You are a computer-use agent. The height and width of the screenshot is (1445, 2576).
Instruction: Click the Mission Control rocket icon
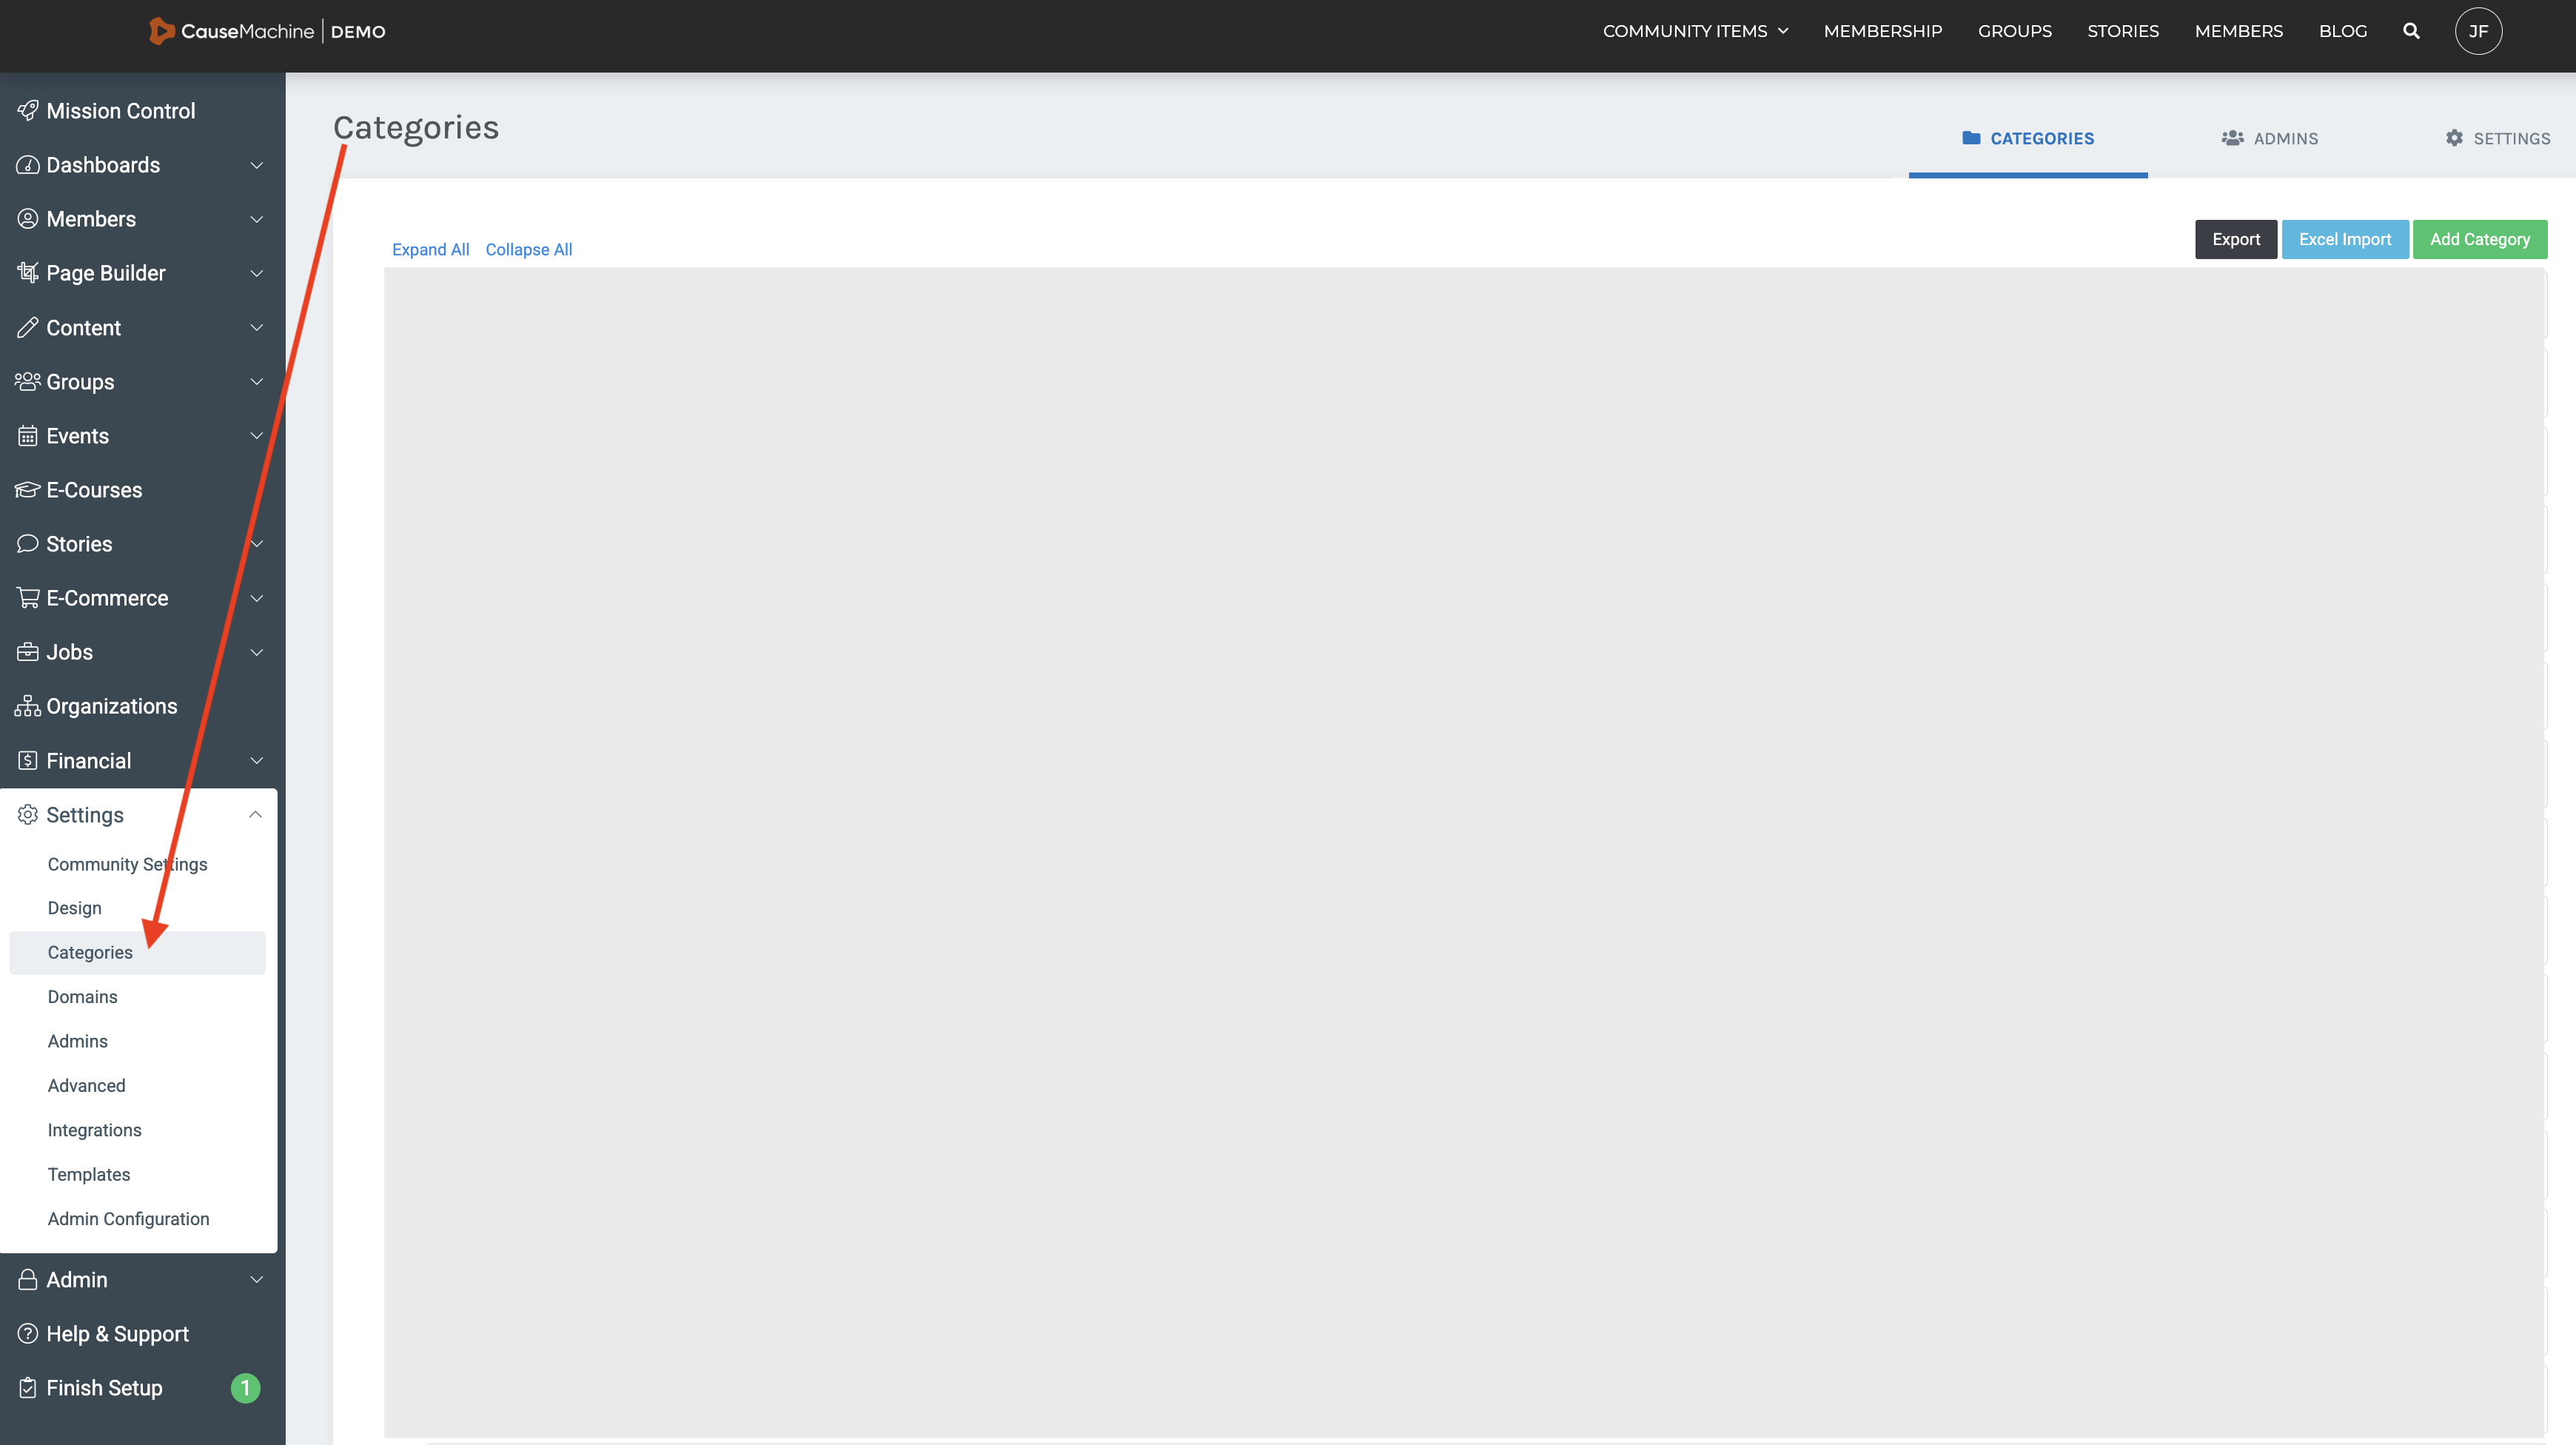click(x=28, y=111)
